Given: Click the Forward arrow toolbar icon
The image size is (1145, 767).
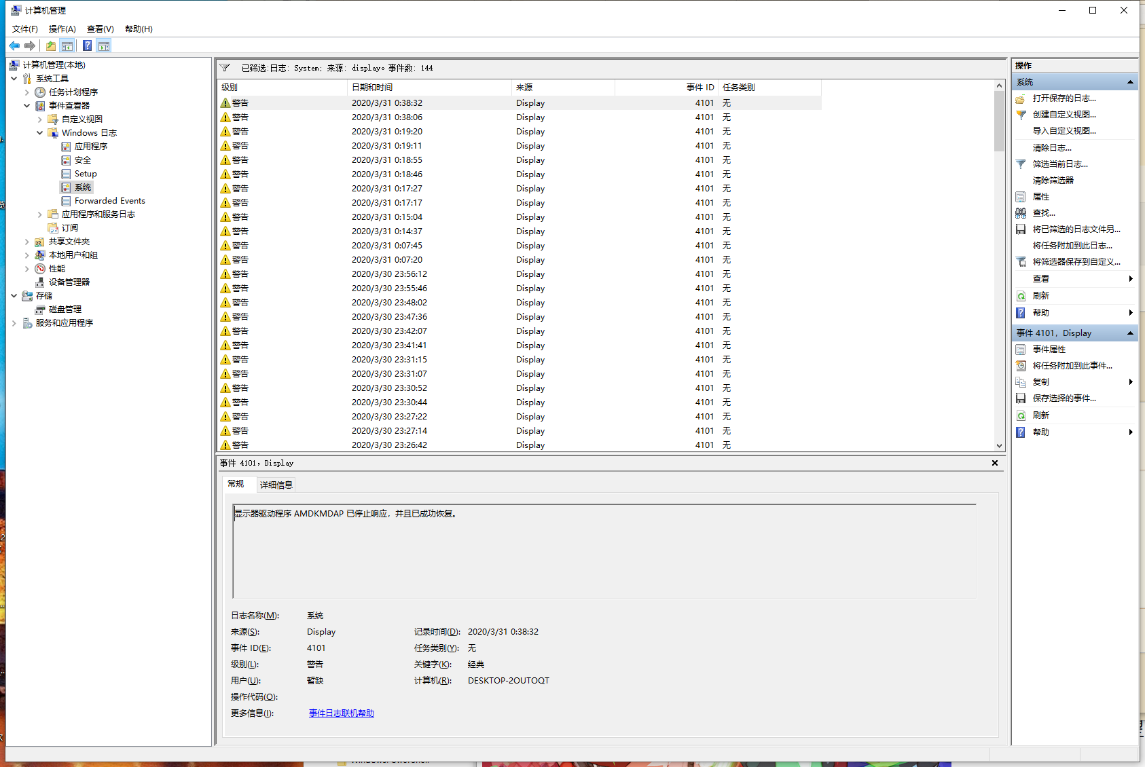Looking at the screenshot, I should coord(30,45).
